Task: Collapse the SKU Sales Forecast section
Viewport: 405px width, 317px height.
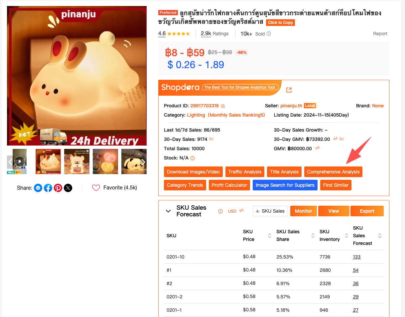Action: [169, 211]
